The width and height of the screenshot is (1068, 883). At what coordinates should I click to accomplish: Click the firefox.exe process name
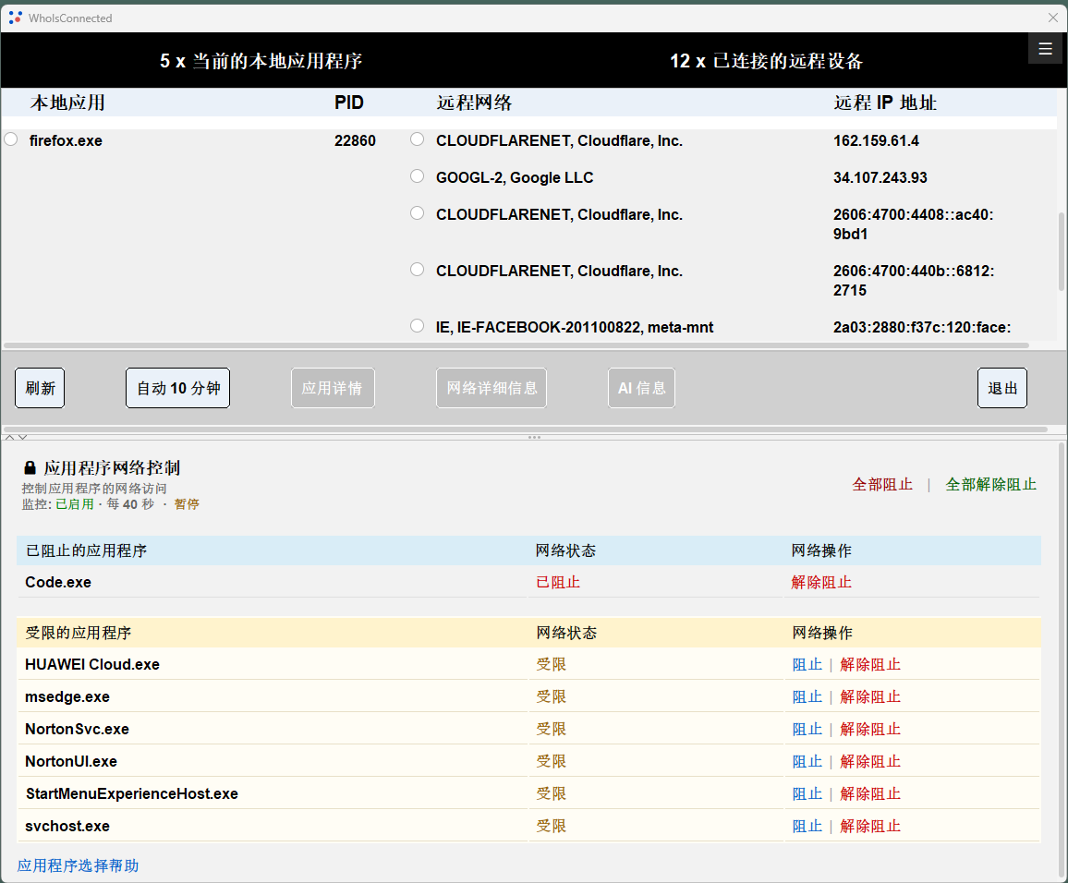click(x=66, y=141)
